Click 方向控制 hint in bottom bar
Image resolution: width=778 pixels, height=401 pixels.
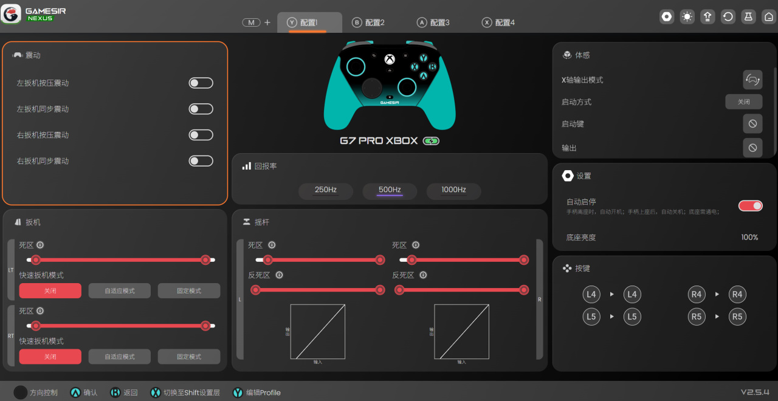pos(36,392)
